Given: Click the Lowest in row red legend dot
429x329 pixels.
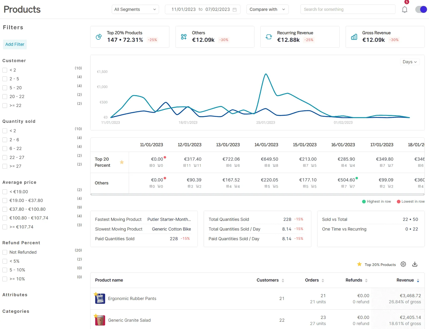Looking at the screenshot, I should point(398,202).
